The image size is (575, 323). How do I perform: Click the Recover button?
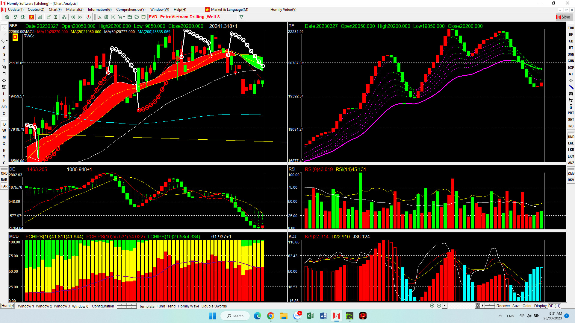pos(503,306)
